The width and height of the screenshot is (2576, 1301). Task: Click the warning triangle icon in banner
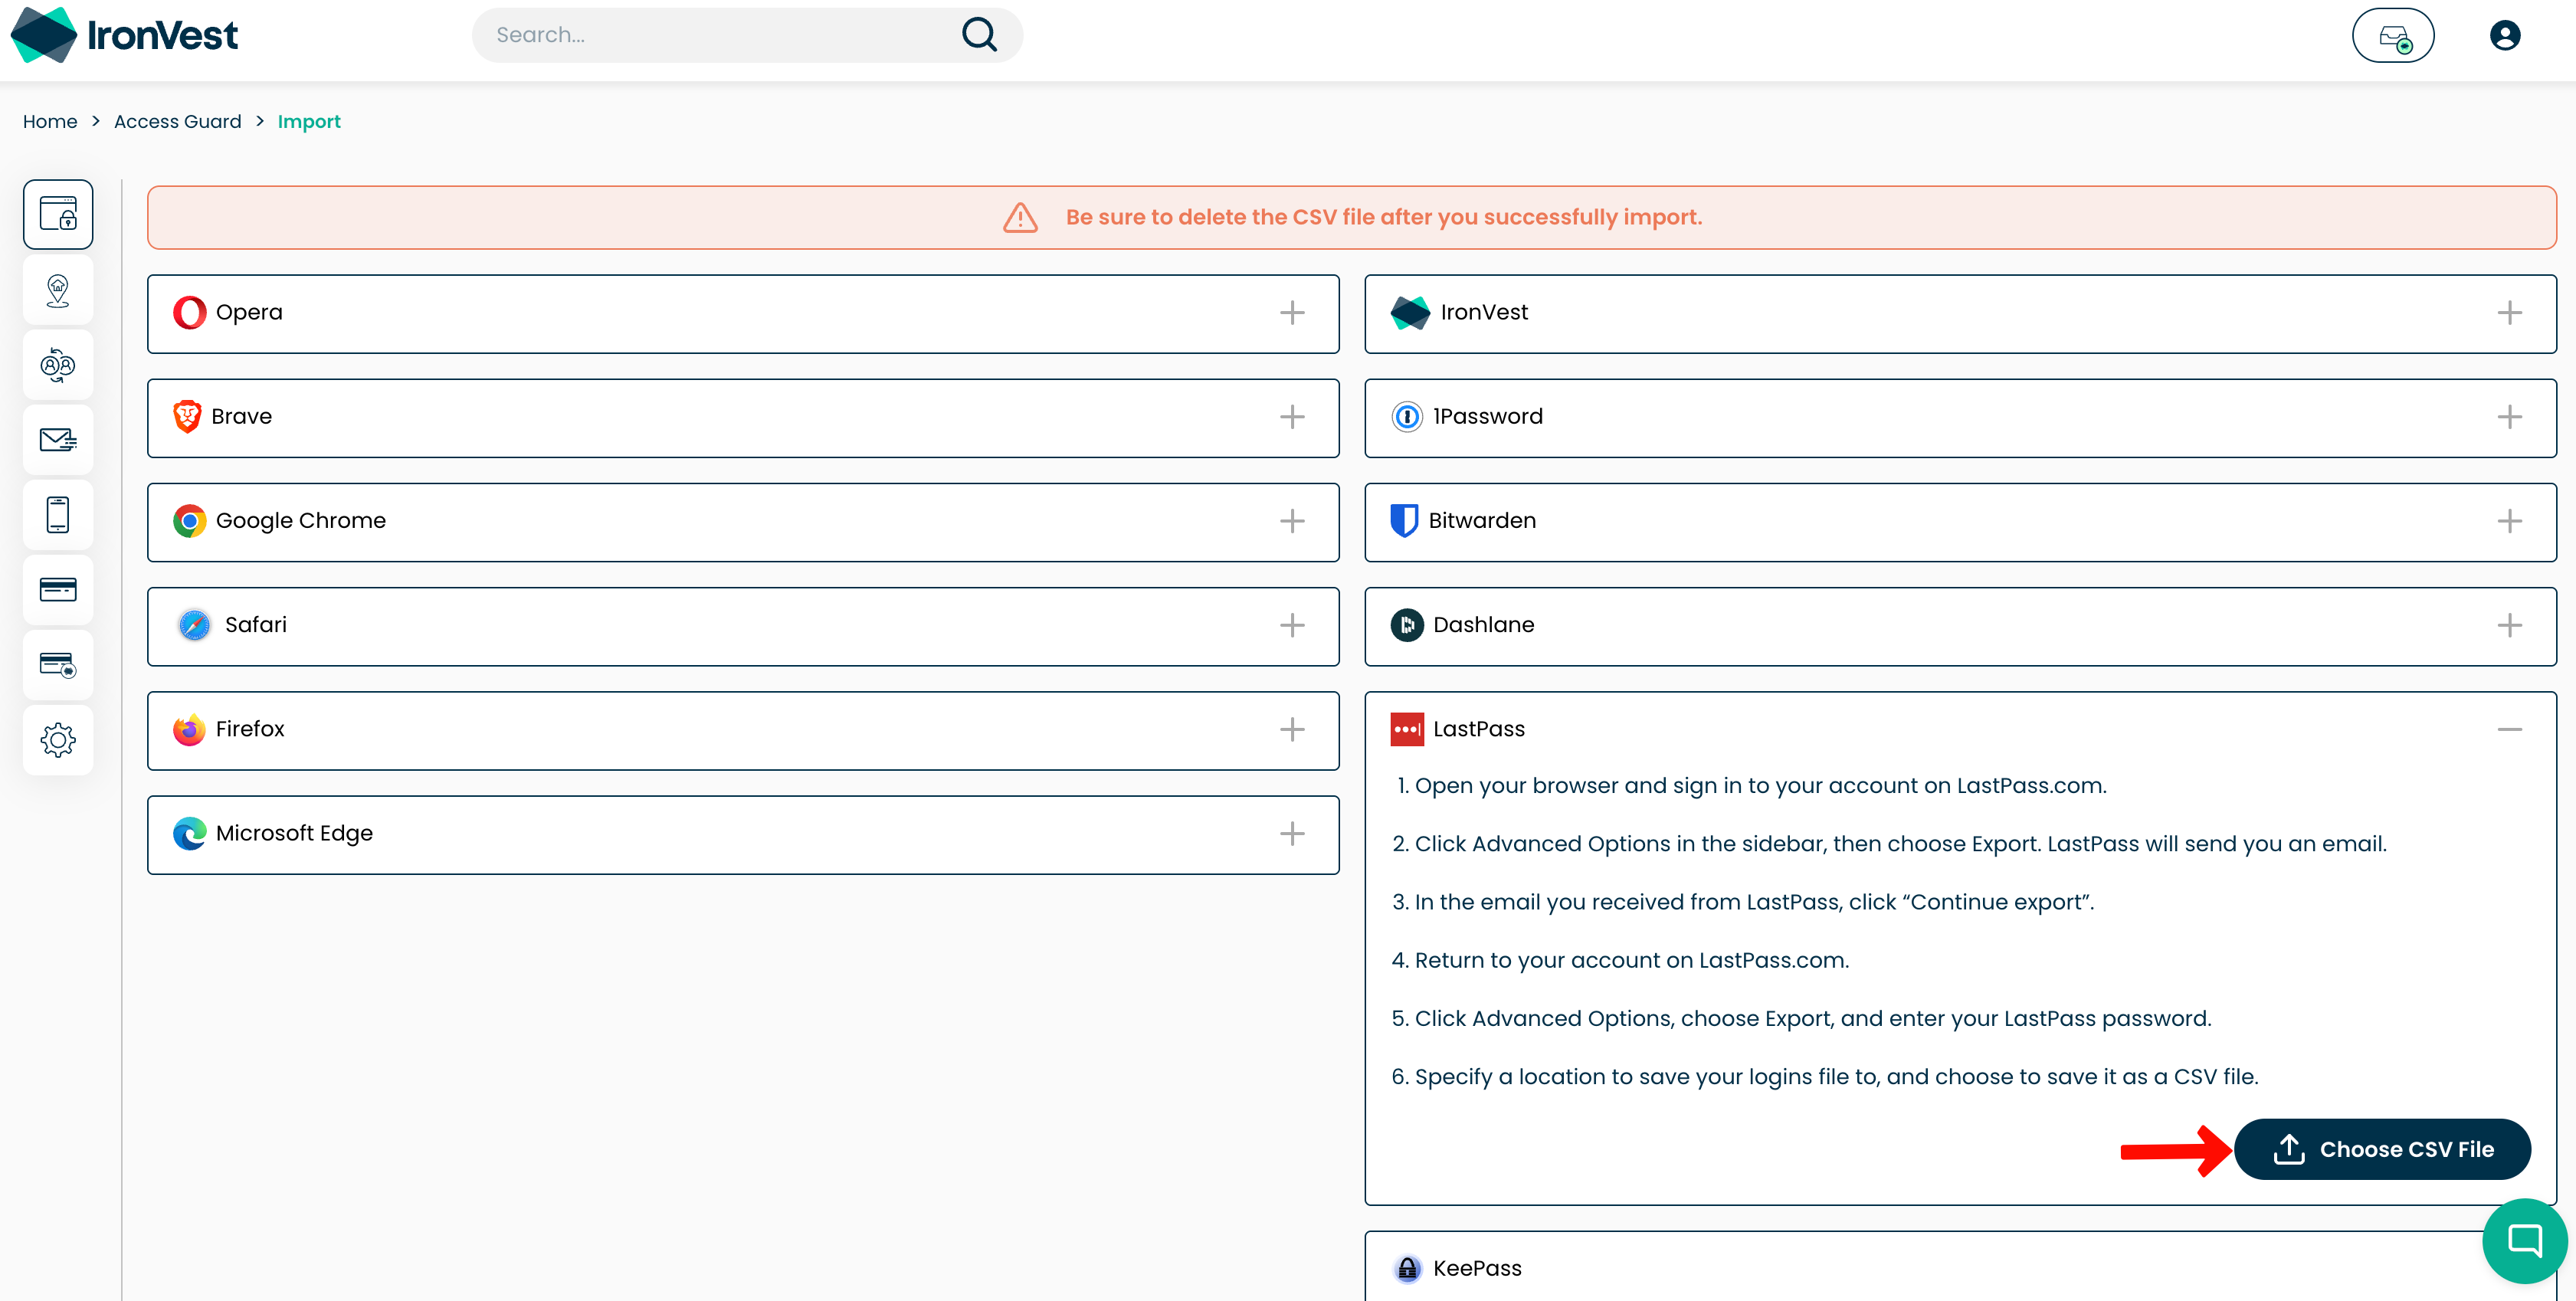coord(1020,217)
